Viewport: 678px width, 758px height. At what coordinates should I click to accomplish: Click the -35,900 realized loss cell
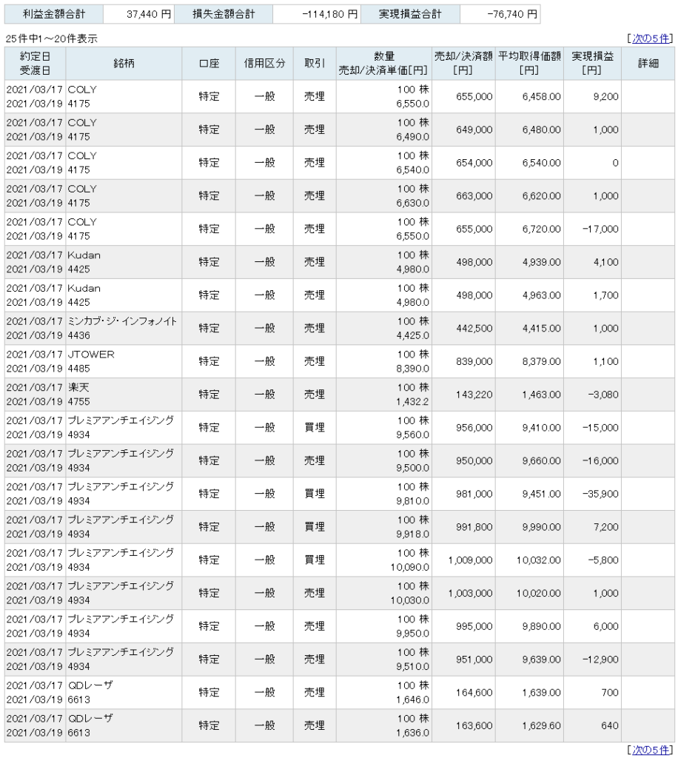pyautogui.click(x=592, y=494)
